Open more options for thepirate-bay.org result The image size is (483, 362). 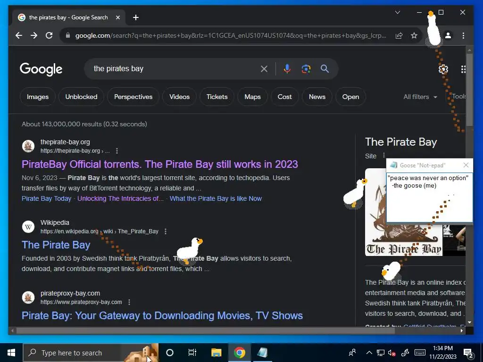pyautogui.click(x=117, y=151)
